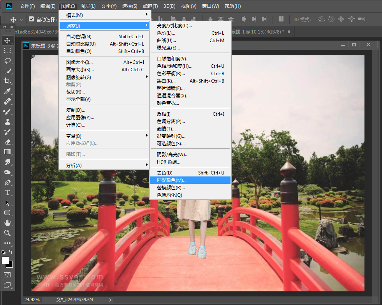Open the 滤镜(T) menu

pos(150,6)
